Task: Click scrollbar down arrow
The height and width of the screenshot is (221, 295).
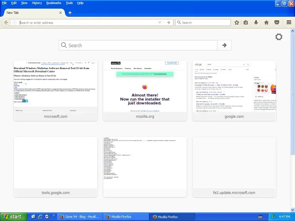Action: pyautogui.click(x=293, y=210)
